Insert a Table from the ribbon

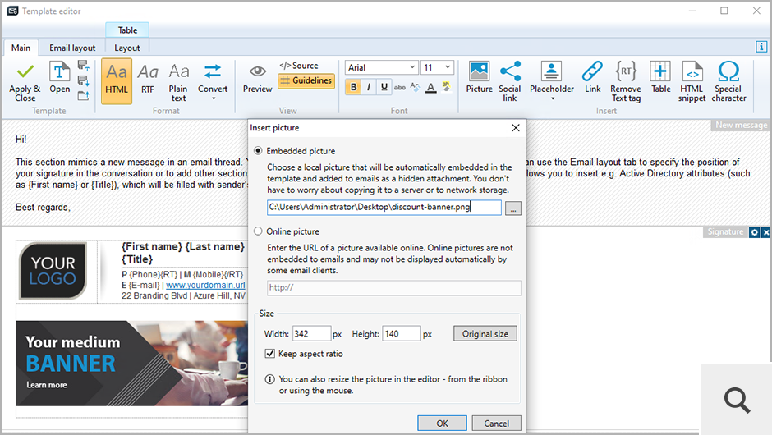(x=660, y=78)
